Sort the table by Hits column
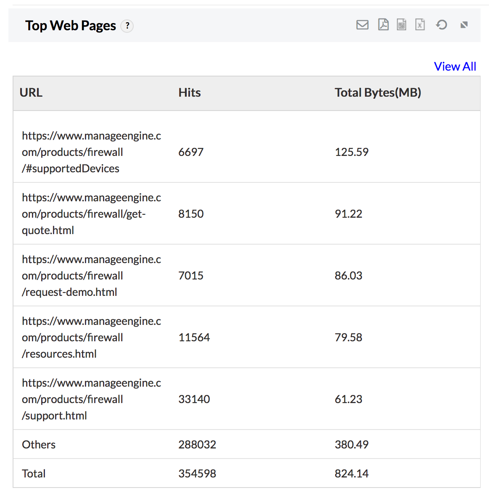489x501 pixels. (189, 92)
